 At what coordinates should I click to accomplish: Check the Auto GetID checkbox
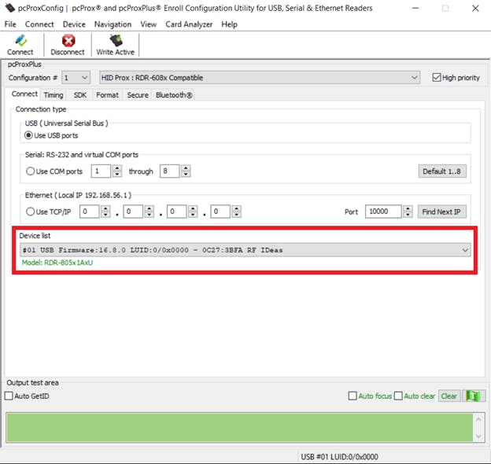coord(9,396)
